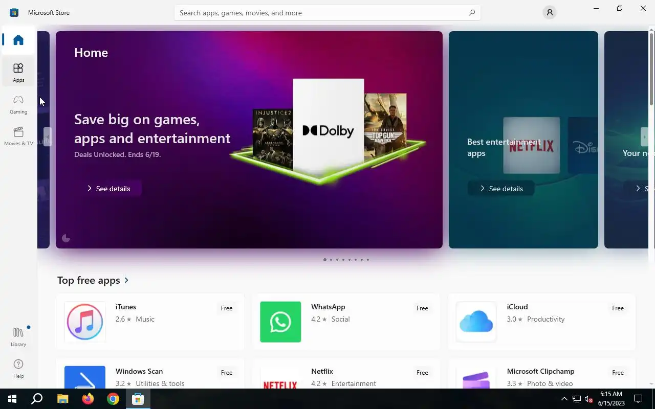Click the Microsoft Store logo in title bar
The width and height of the screenshot is (655, 409).
pyautogui.click(x=14, y=12)
